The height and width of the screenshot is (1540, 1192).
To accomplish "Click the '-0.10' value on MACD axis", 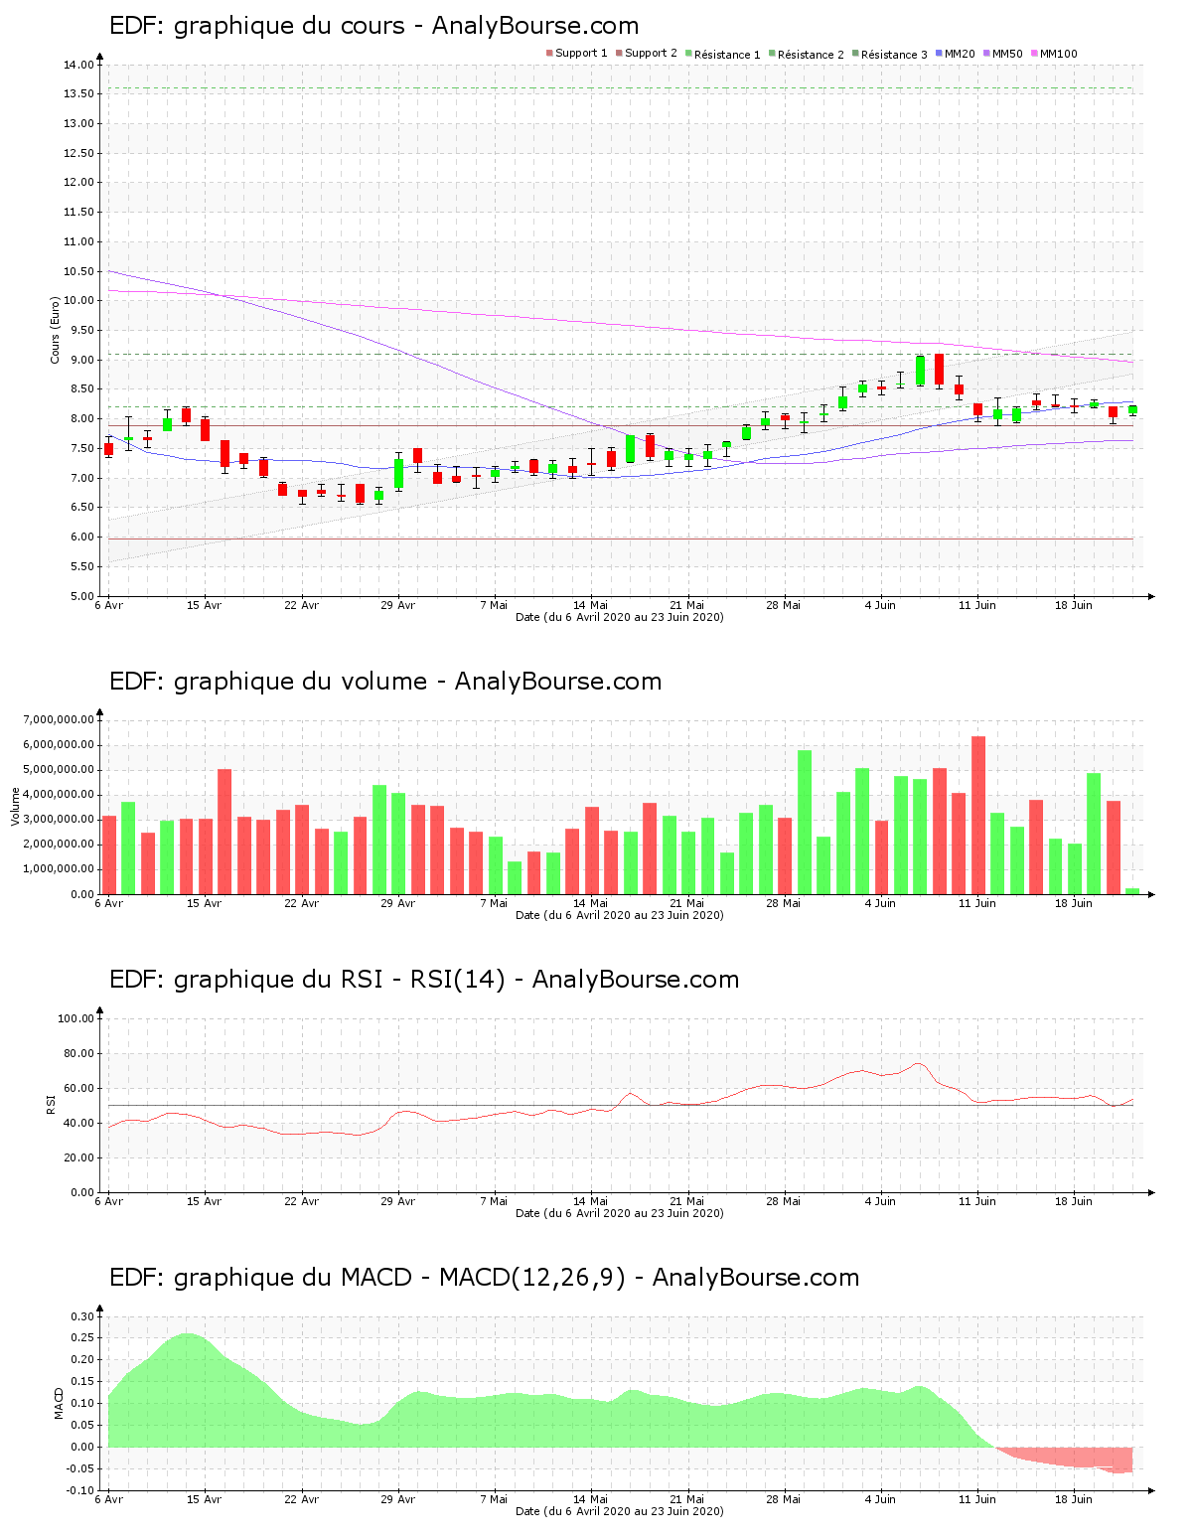I will (81, 1490).
